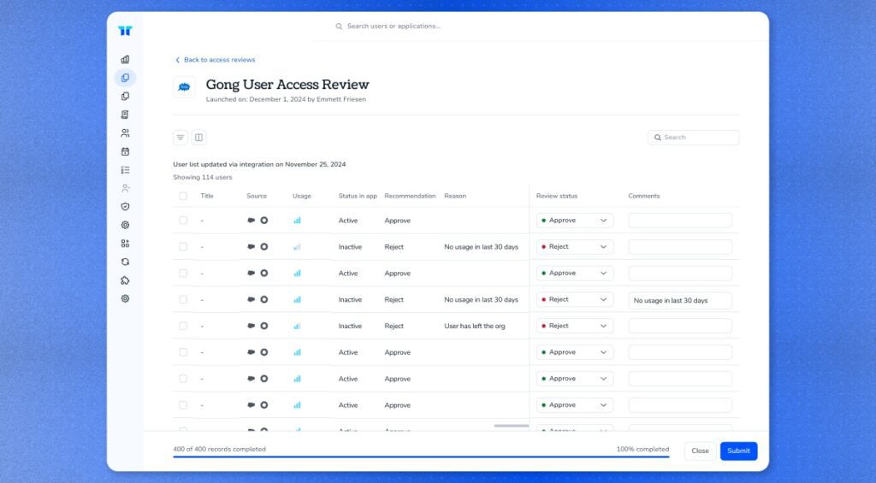Open the apps grid-plus icon in sidebar
Viewport: 876px width, 483px height.
(125, 244)
